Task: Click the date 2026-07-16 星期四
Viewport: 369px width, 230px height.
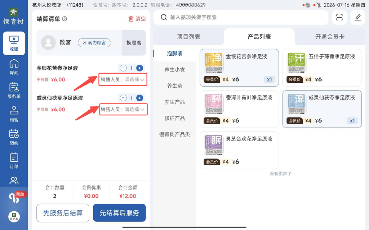Action: tap(344, 5)
